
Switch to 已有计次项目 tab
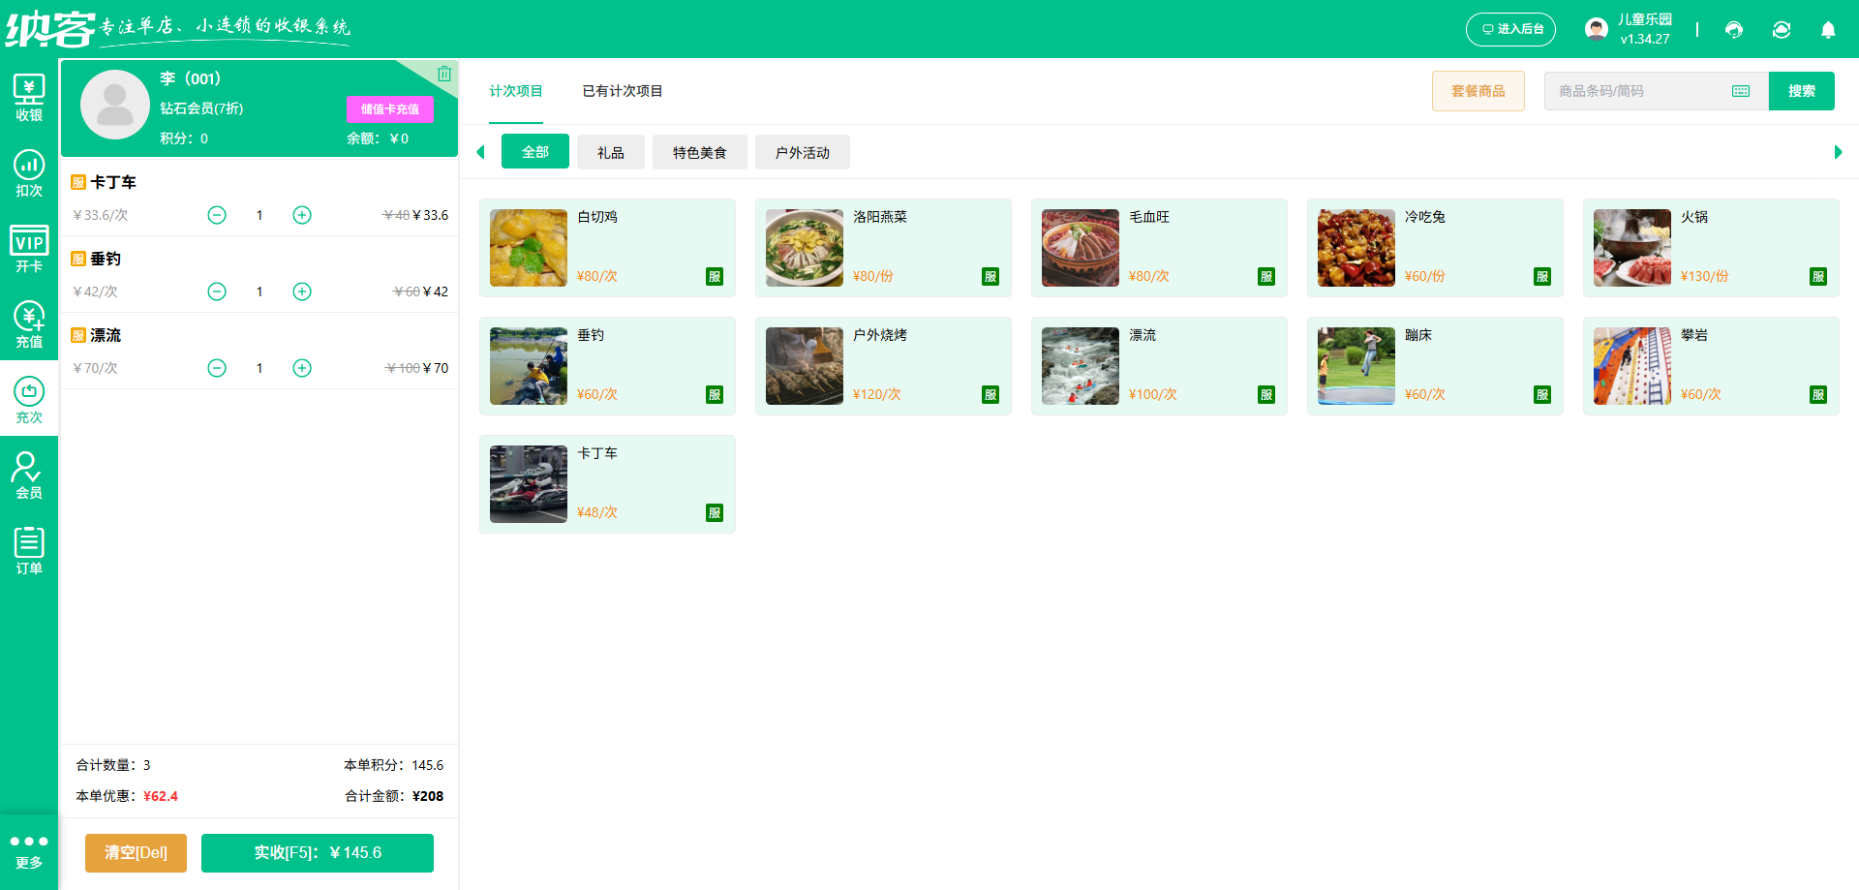coord(622,91)
